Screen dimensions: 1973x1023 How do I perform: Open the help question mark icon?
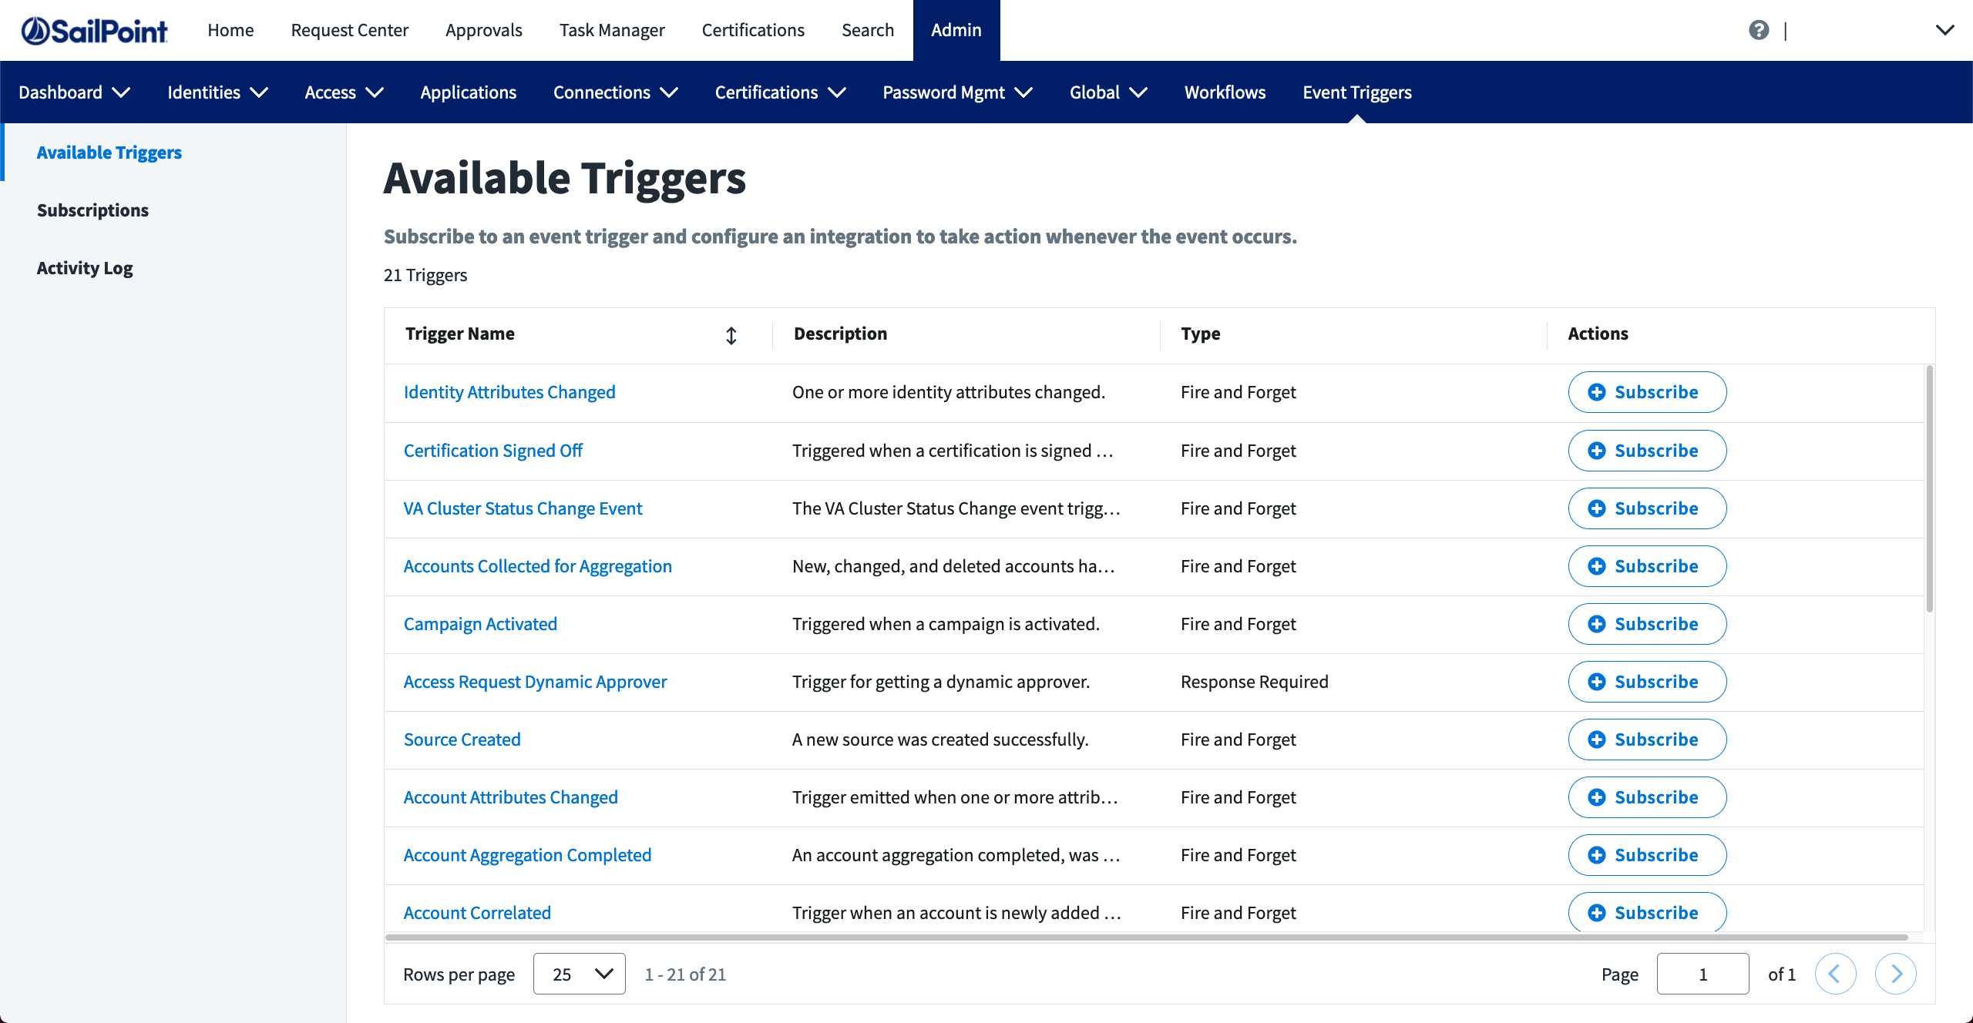tap(1760, 30)
